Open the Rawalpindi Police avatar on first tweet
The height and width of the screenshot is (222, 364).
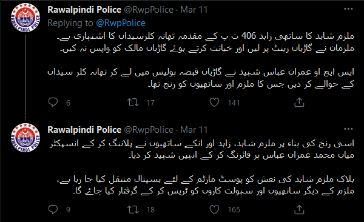[x=25, y=18]
